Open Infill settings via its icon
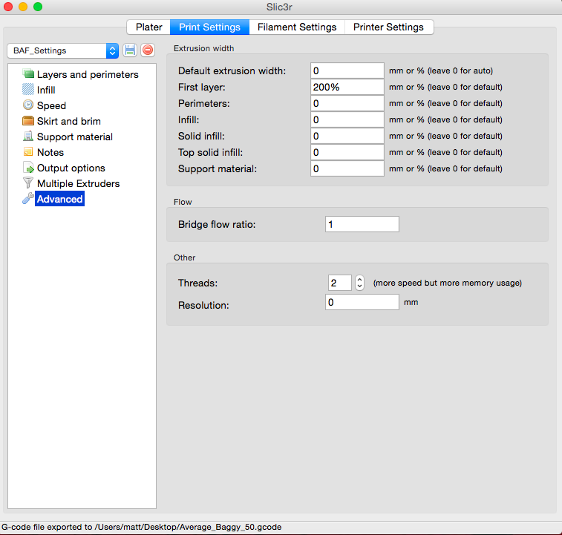The image size is (562, 535). point(28,90)
